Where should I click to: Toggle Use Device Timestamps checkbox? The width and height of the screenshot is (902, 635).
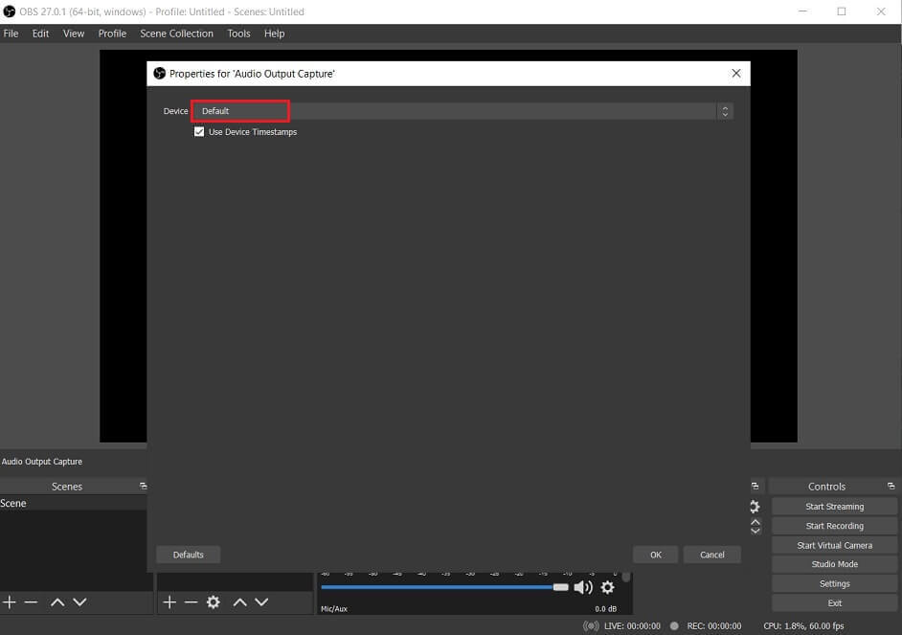[199, 132]
